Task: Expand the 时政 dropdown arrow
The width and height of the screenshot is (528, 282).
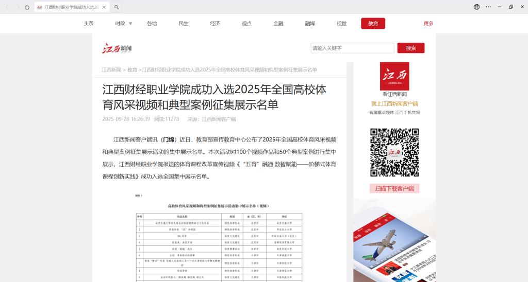Action: pos(130,24)
